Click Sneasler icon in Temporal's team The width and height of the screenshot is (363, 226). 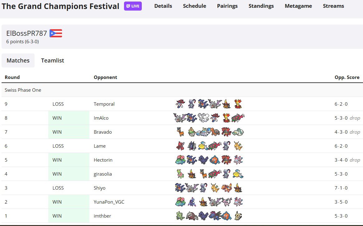192,104
